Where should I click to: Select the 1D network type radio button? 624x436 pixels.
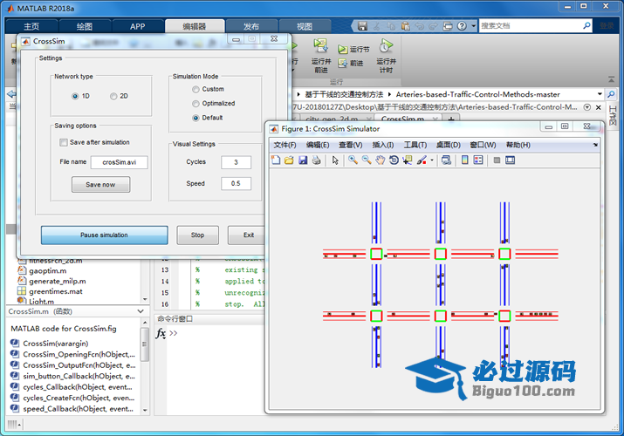point(75,96)
